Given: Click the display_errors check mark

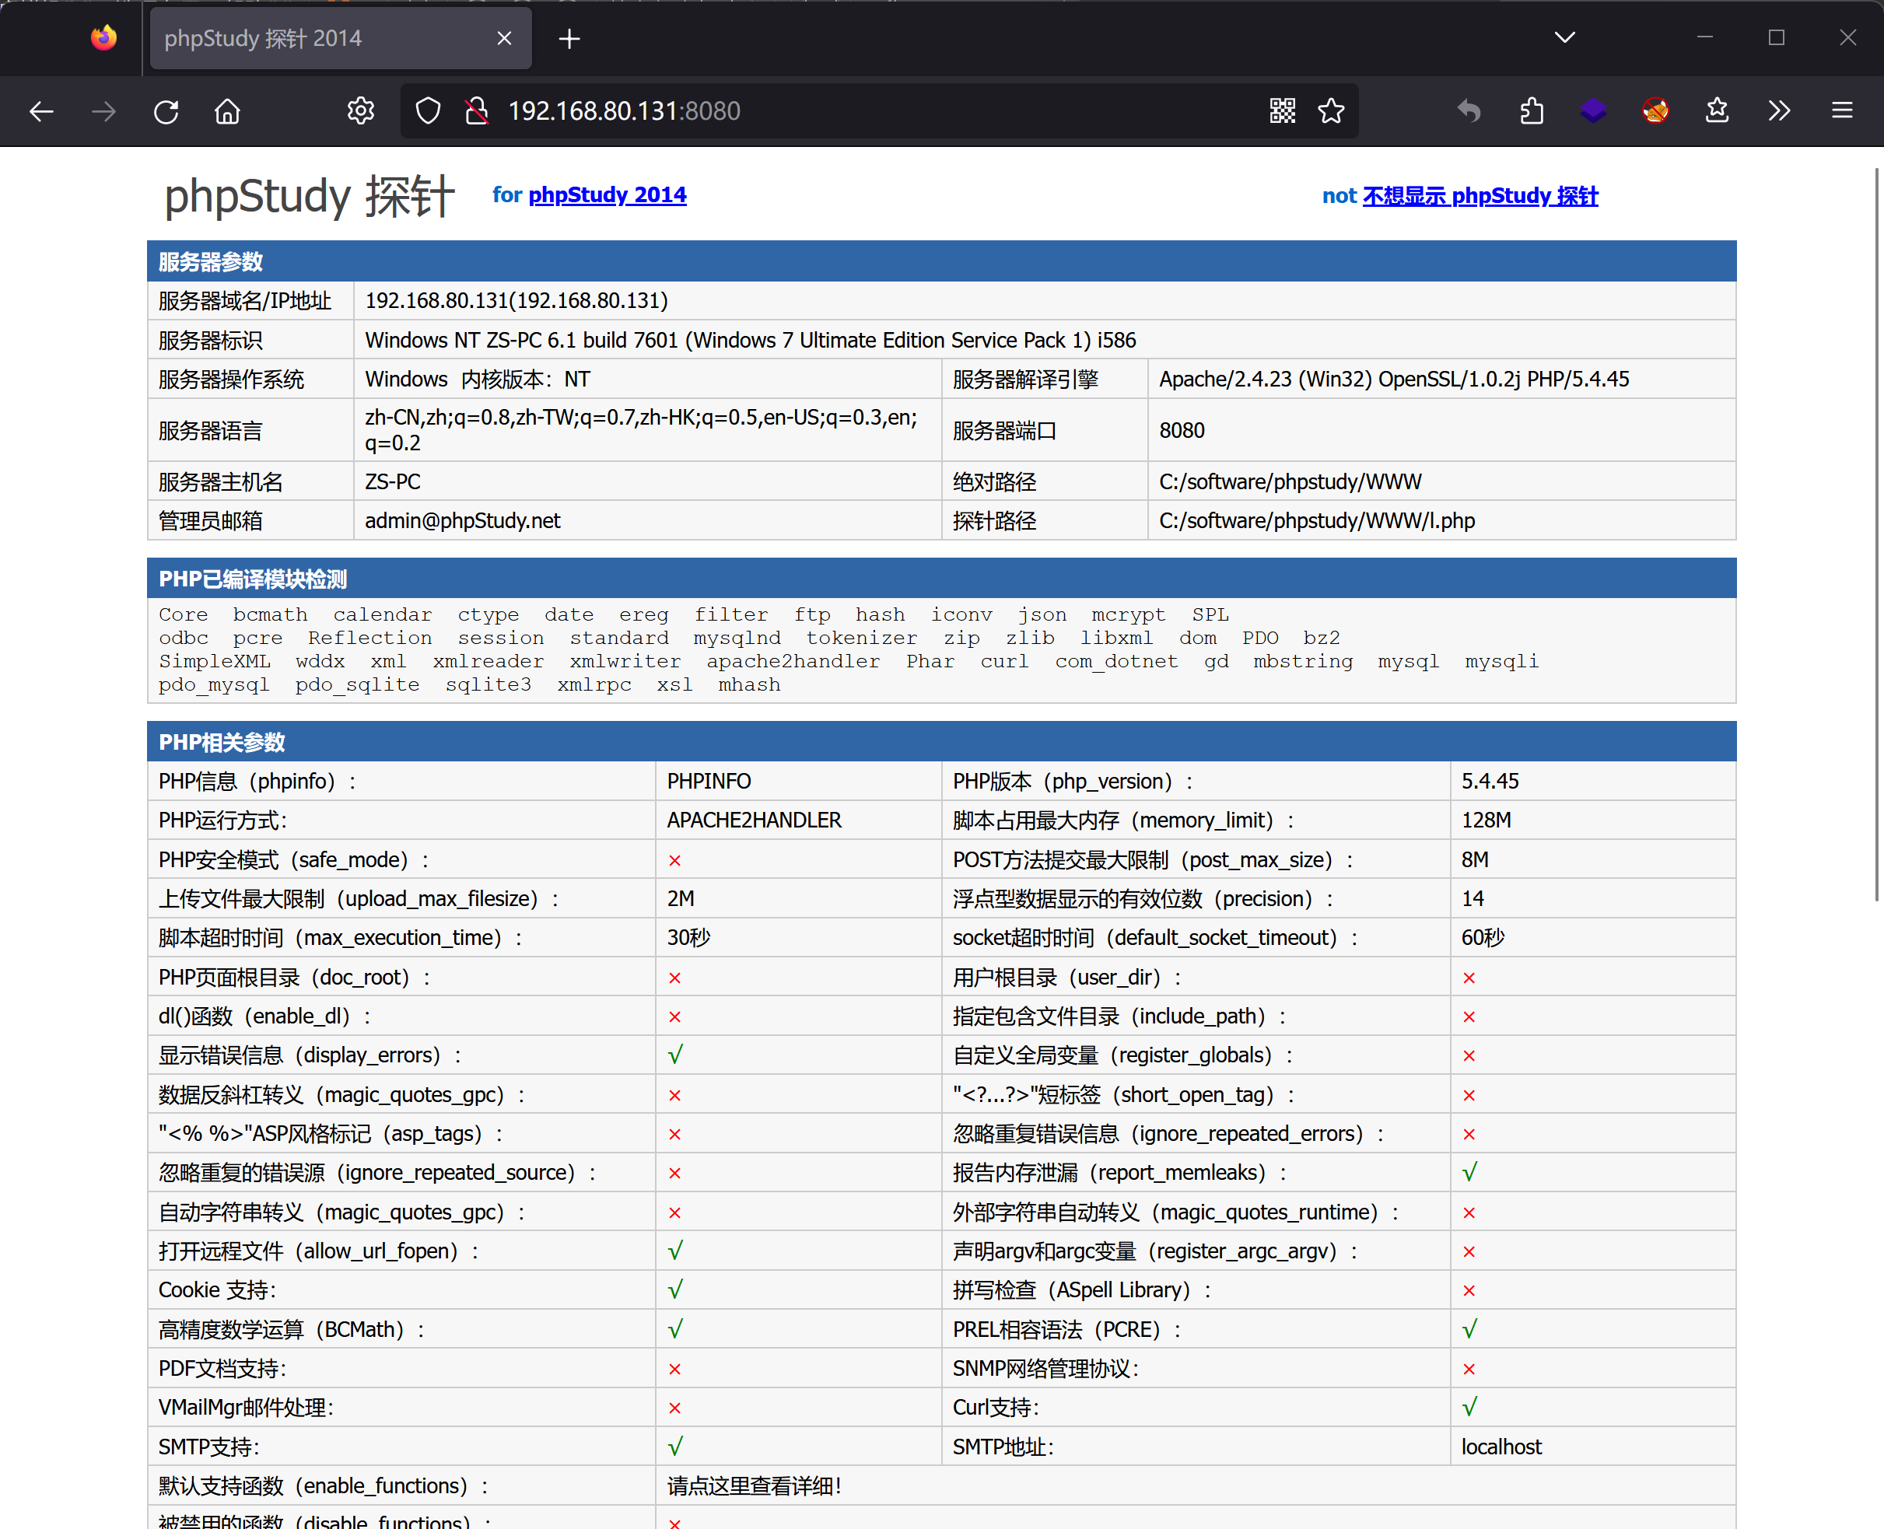Looking at the screenshot, I should pos(675,1055).
